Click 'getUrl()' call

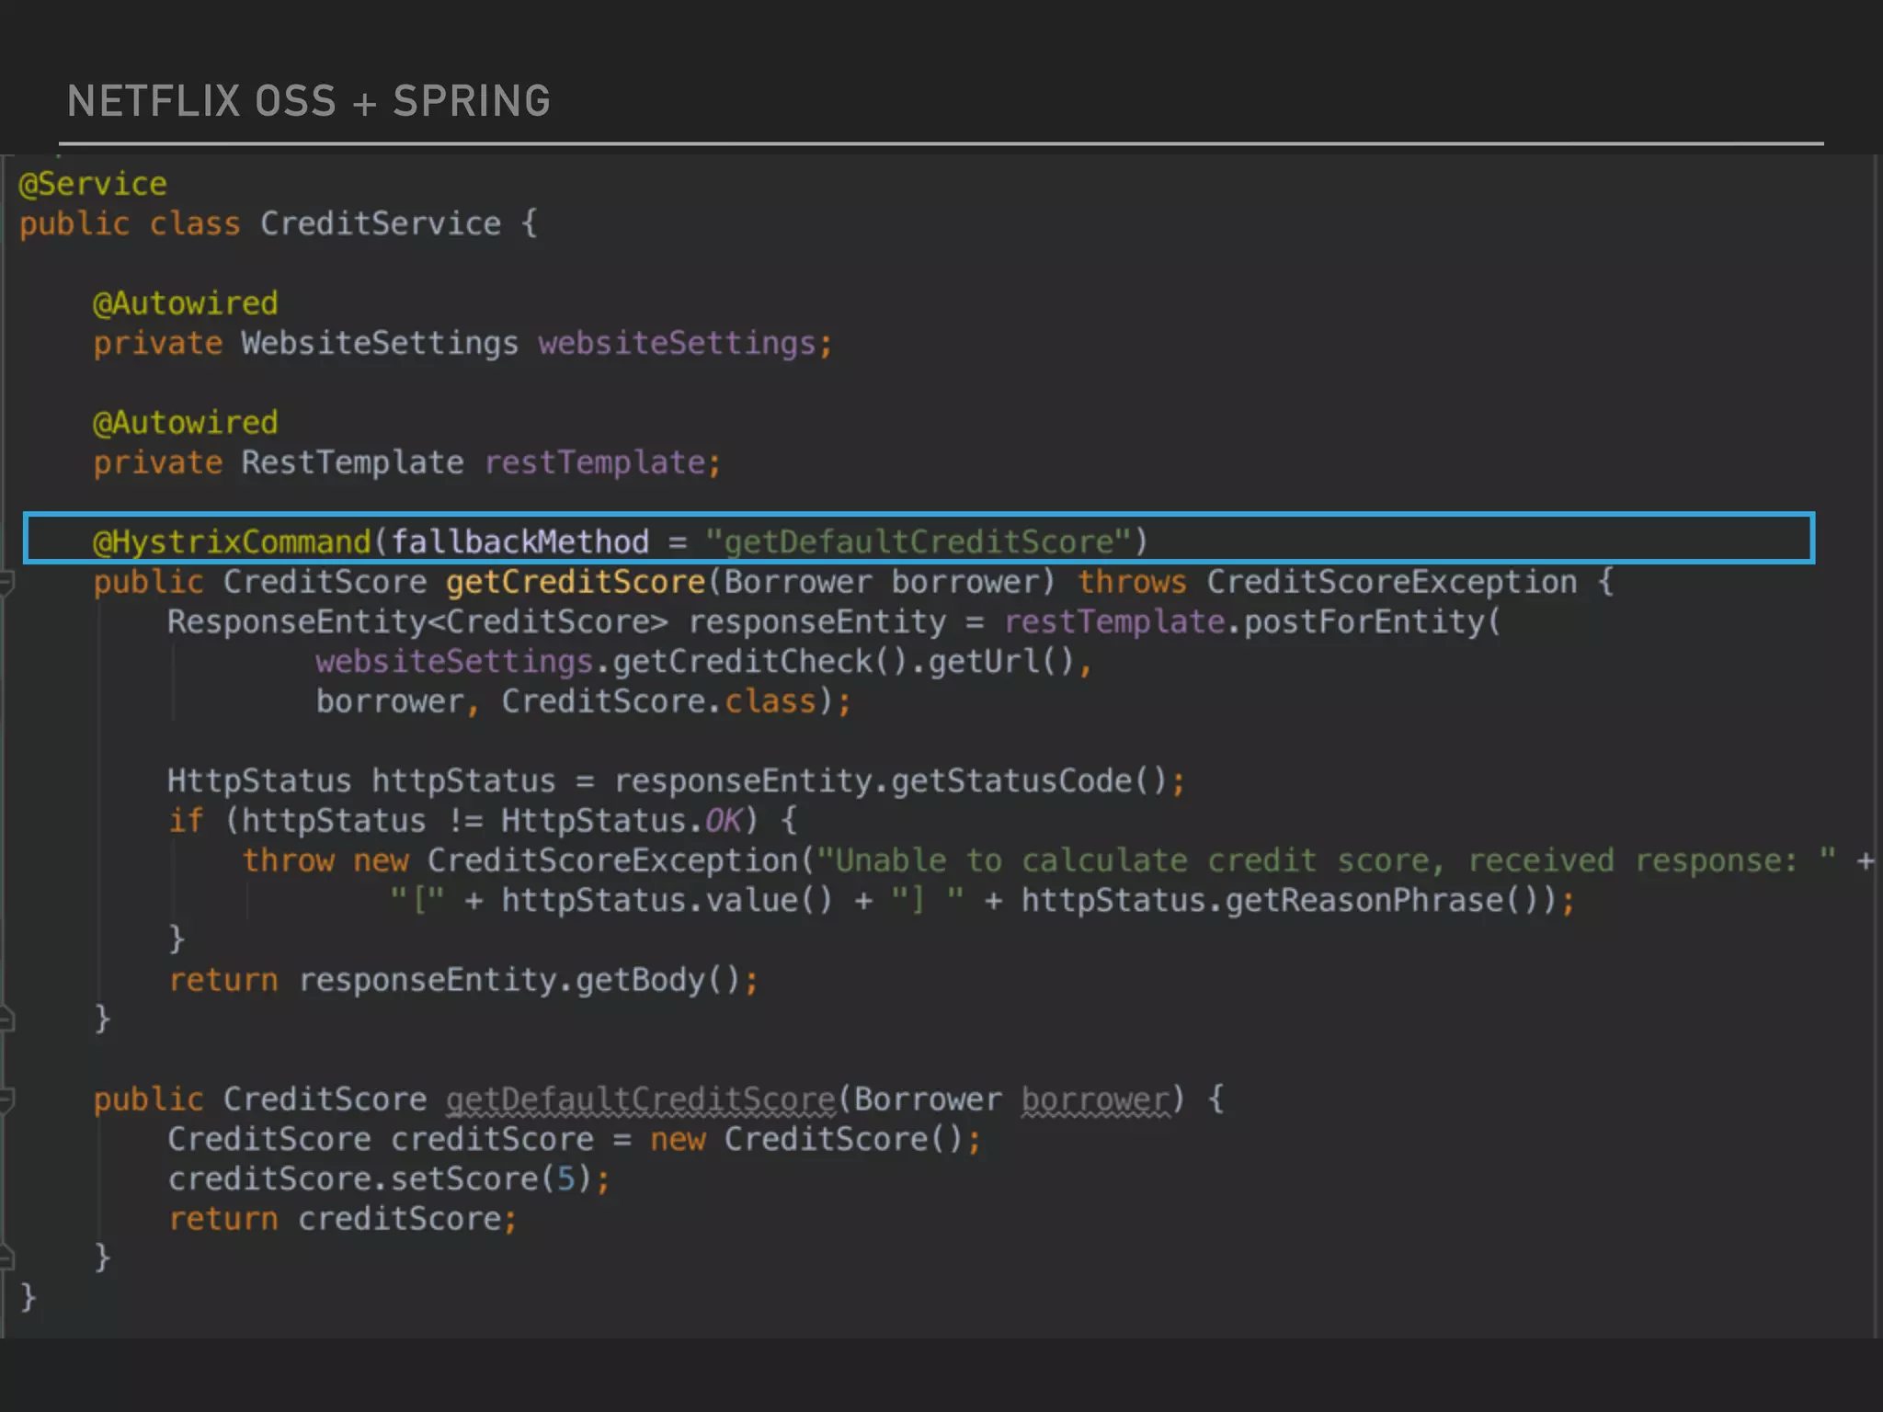1000,662
